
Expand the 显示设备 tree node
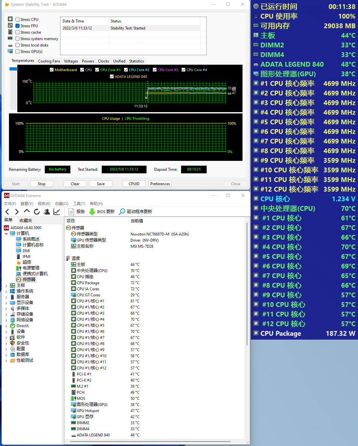pos(6,303)
